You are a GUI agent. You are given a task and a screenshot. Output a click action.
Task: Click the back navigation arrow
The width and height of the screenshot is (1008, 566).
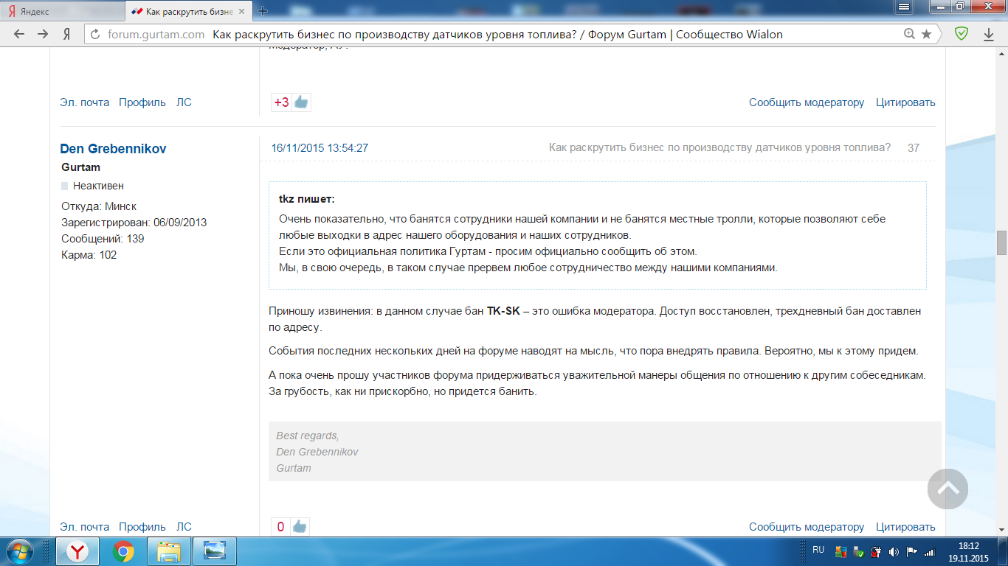(x=19, y=34)
